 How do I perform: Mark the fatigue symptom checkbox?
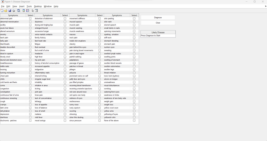point(65,44)
